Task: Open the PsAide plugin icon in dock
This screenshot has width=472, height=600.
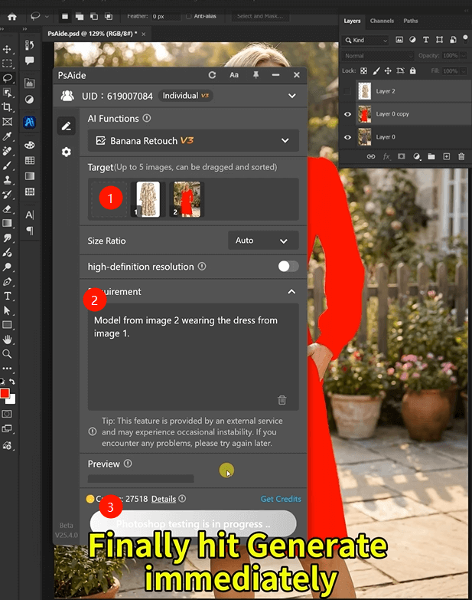Action: click(x=29, y=122)
